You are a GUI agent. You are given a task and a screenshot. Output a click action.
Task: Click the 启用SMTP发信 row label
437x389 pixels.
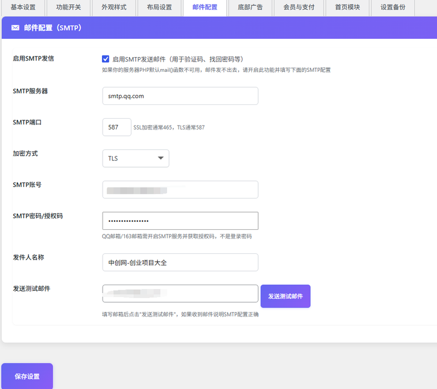tap(34, 58)
